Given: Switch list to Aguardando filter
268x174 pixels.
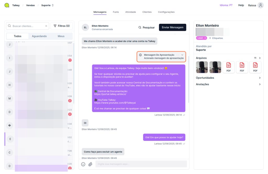Looking at the screenshot, I should [x=39, y=36].
